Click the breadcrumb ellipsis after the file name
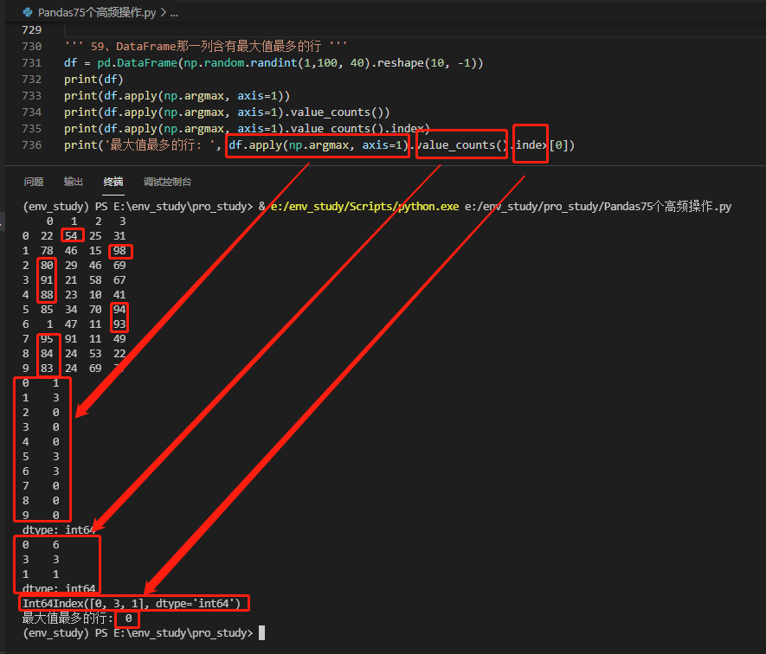This screenshot has width=766, height=654. 174,13
